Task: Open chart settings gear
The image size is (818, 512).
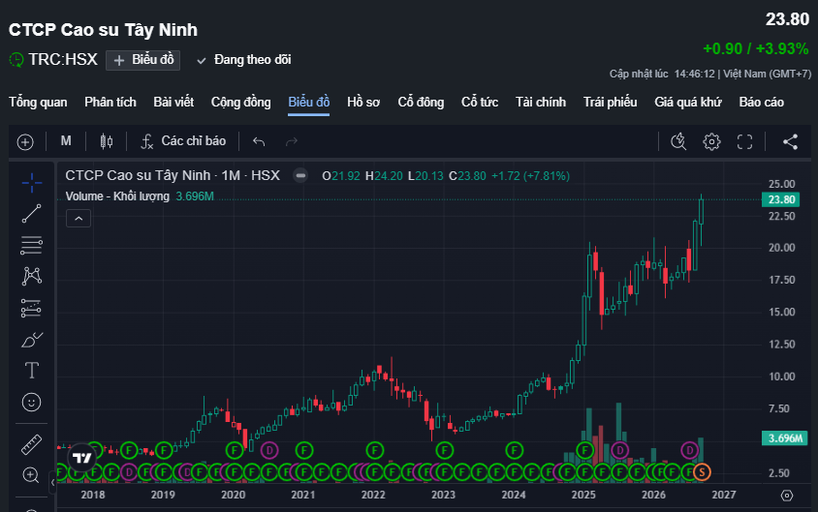Action: pyautogui.click(x=711, y=141)
